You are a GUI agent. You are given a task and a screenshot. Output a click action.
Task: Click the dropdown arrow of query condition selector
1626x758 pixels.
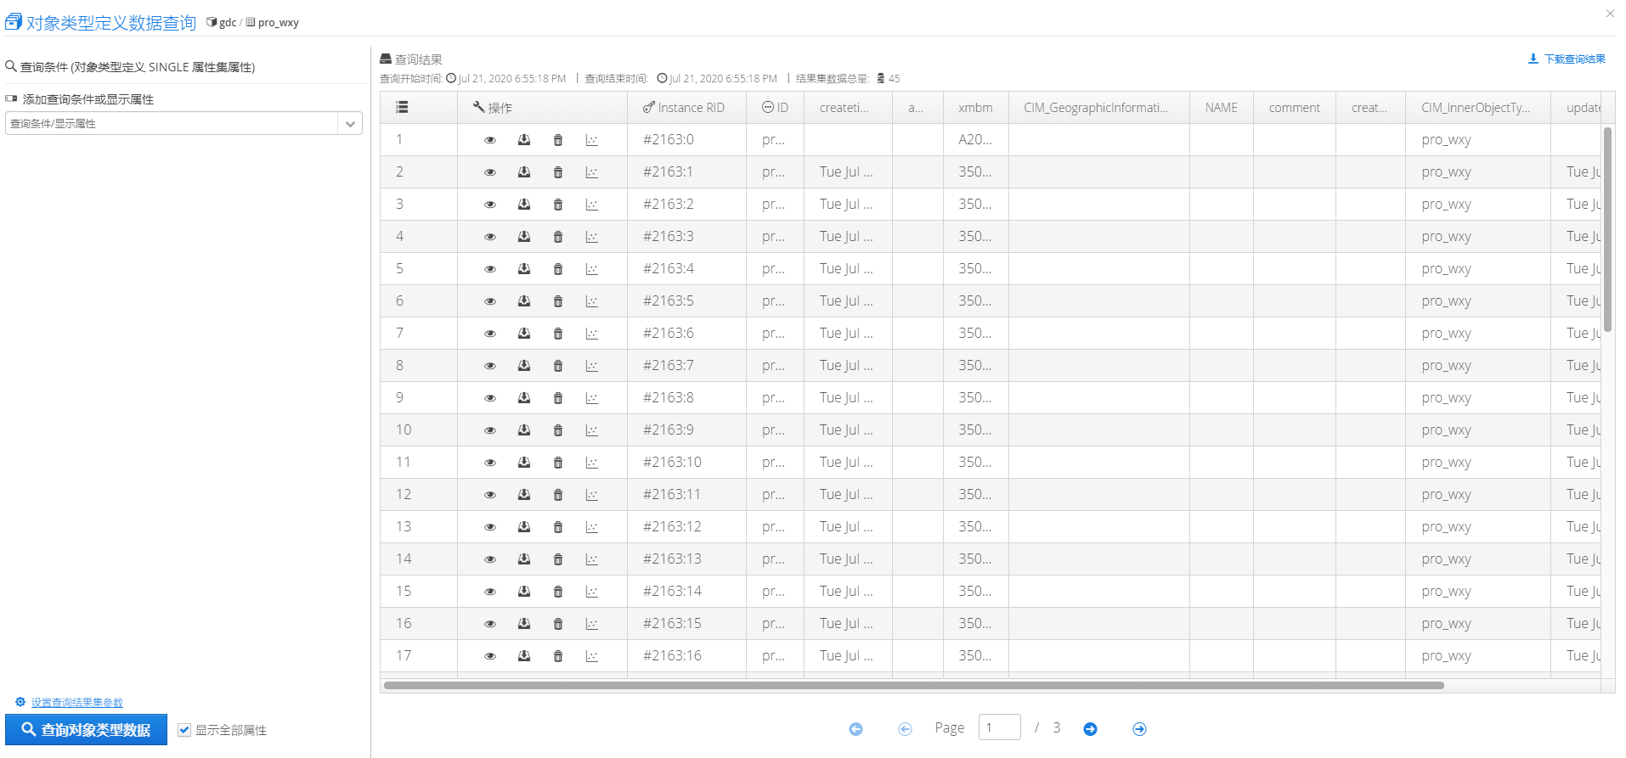pyautogui.click(x=350, y=124)
